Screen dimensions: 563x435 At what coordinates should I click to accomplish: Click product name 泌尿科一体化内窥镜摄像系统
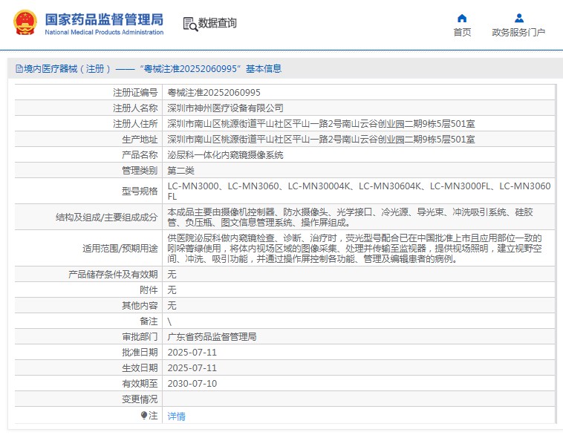click(x=225, y=155)
